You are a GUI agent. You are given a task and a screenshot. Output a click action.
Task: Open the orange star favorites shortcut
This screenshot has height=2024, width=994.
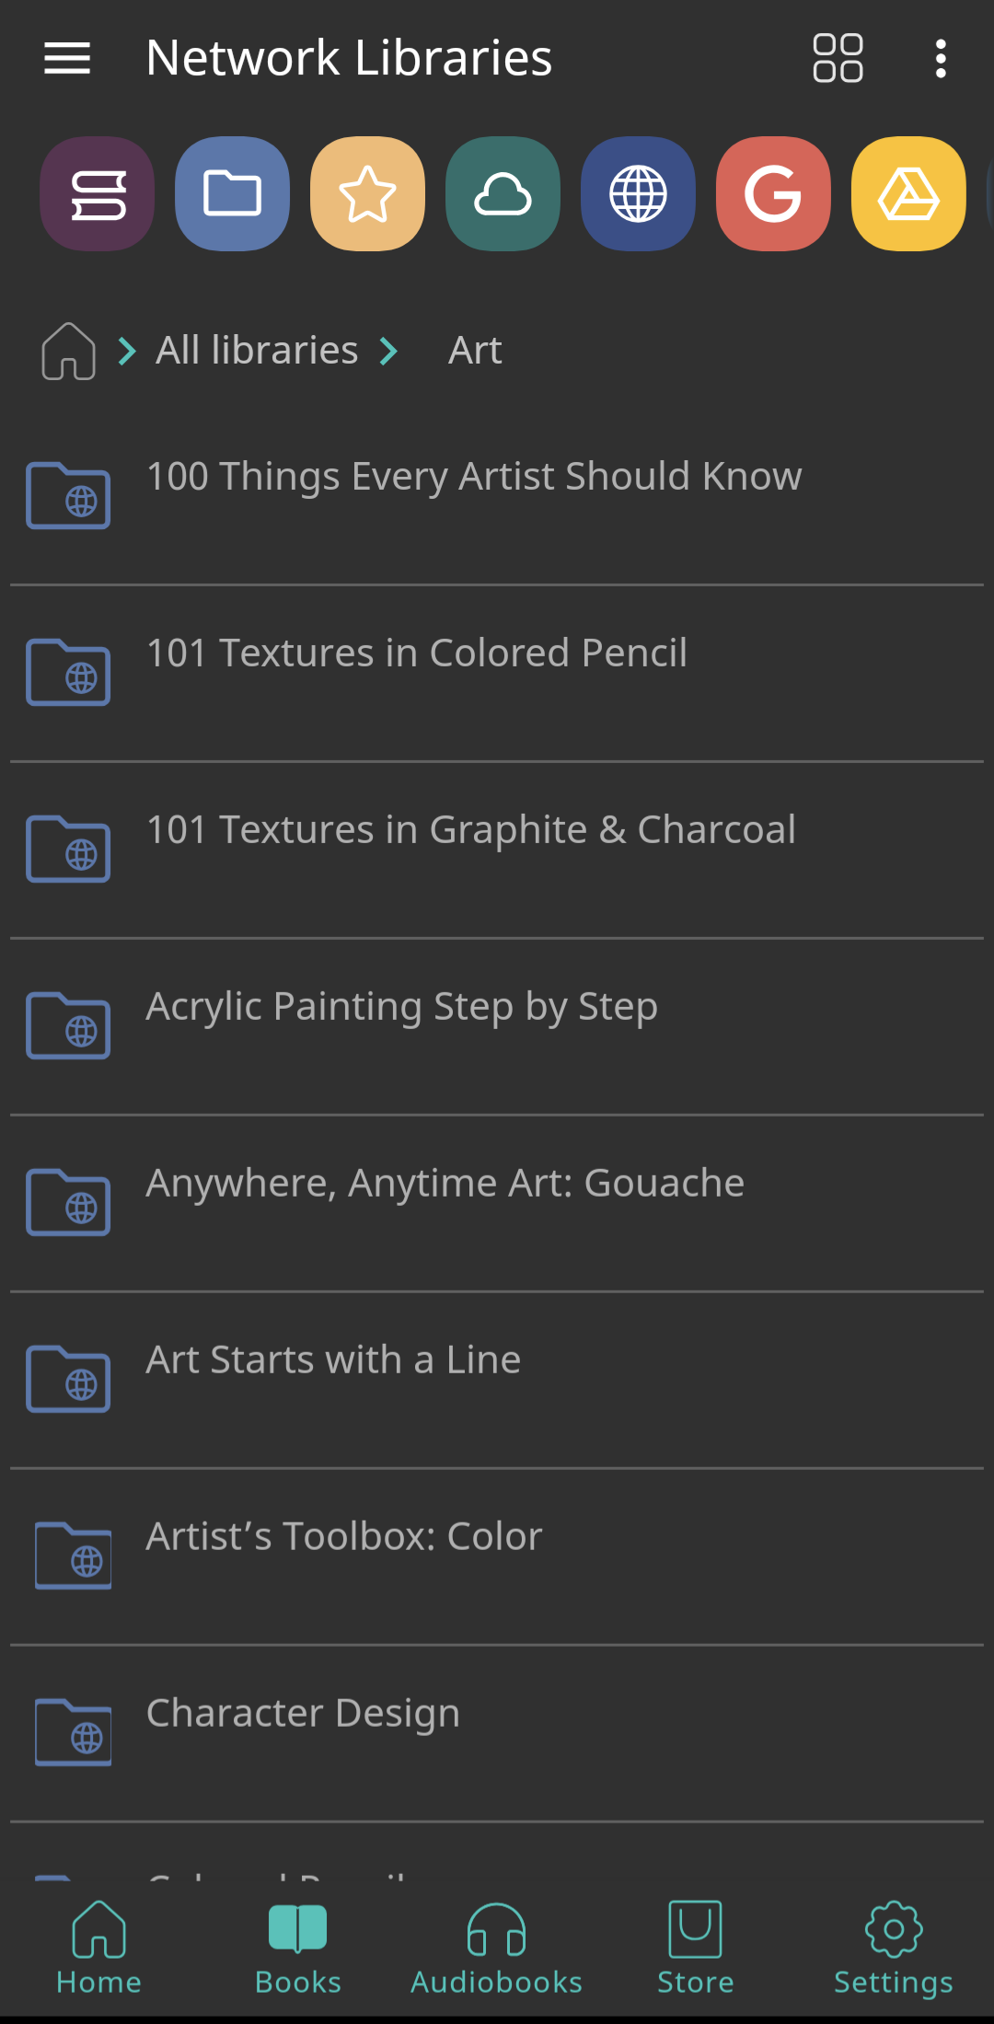click(x=367, y=194)
